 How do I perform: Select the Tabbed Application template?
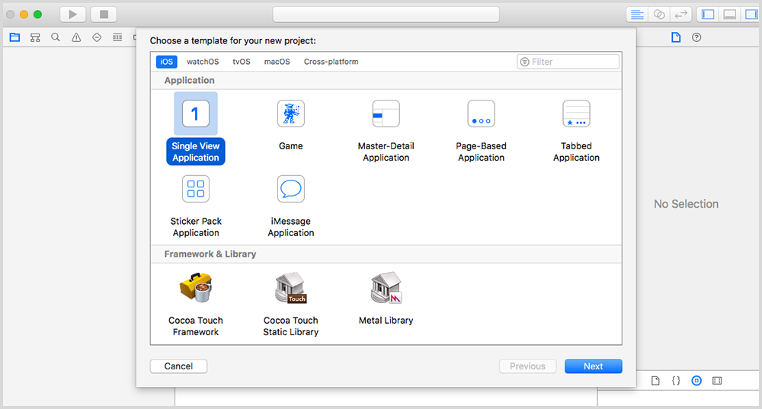[576, 114]
